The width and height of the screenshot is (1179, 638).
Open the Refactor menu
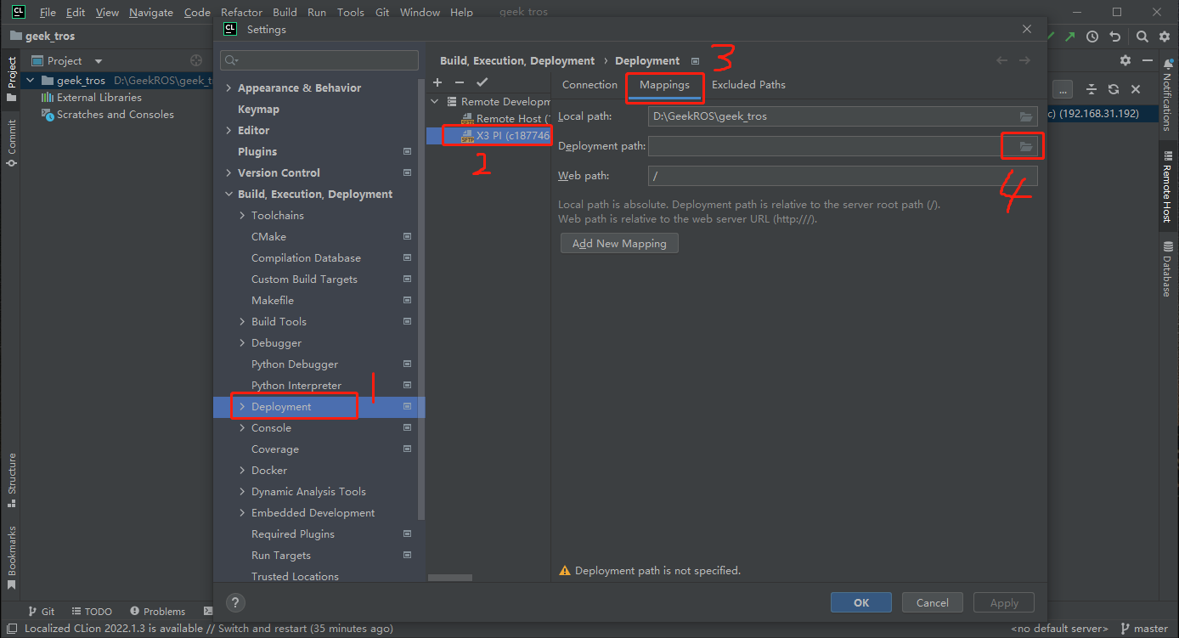pyautogui.click(x=241, y=12)
